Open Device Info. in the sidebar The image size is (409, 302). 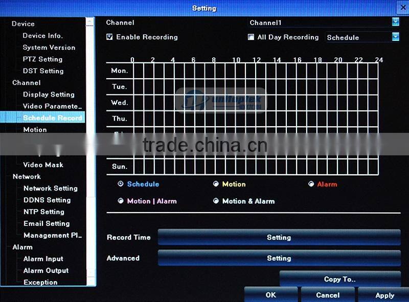click(x=43, y=36)
